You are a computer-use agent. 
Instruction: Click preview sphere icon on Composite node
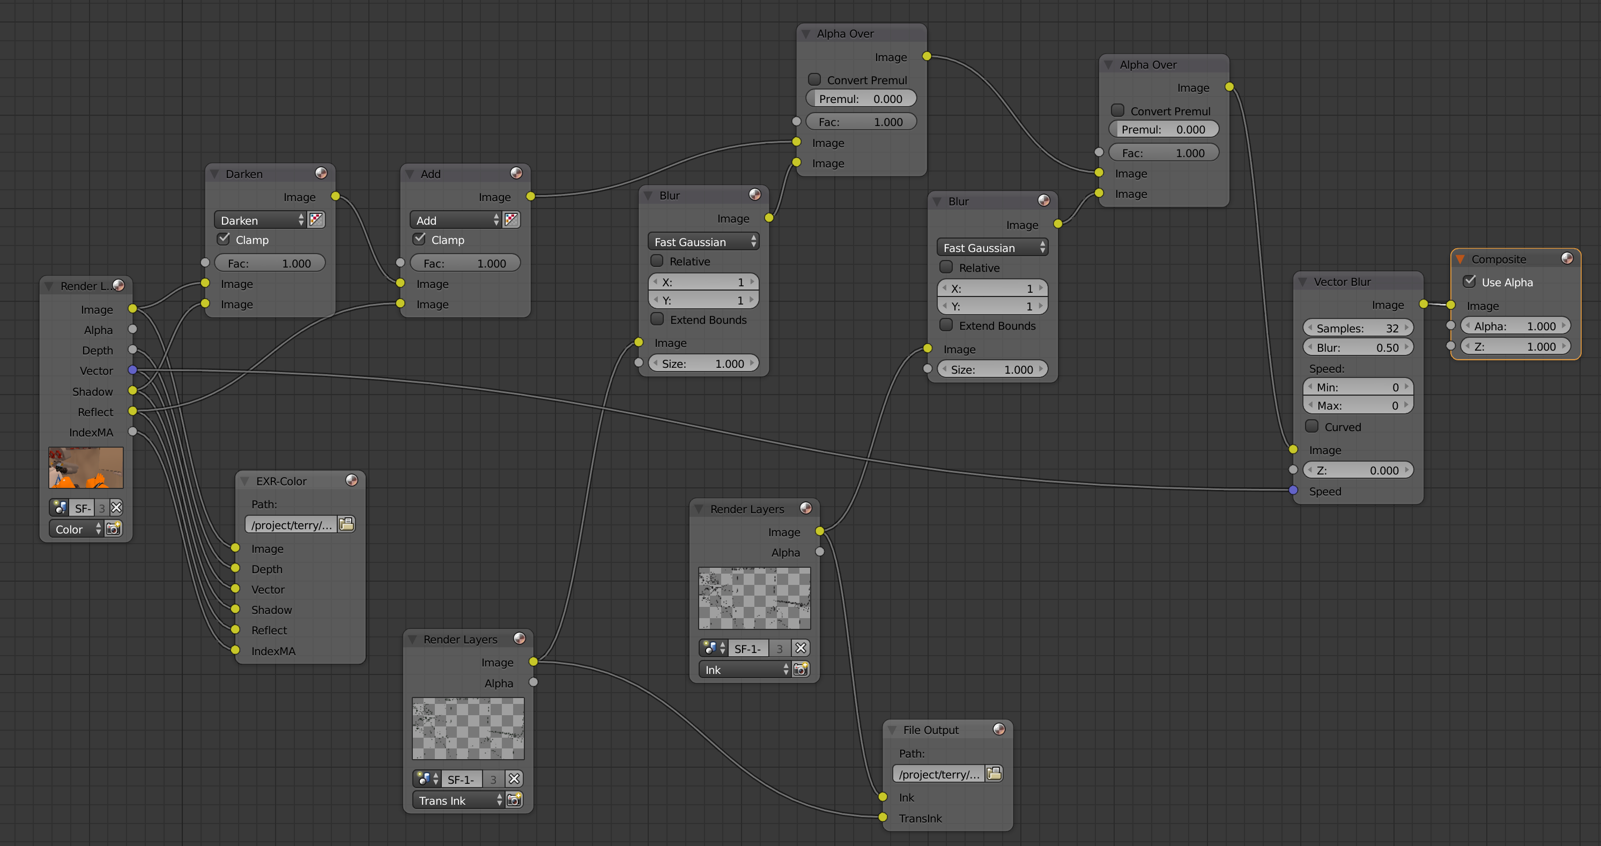click(1567, 258)
